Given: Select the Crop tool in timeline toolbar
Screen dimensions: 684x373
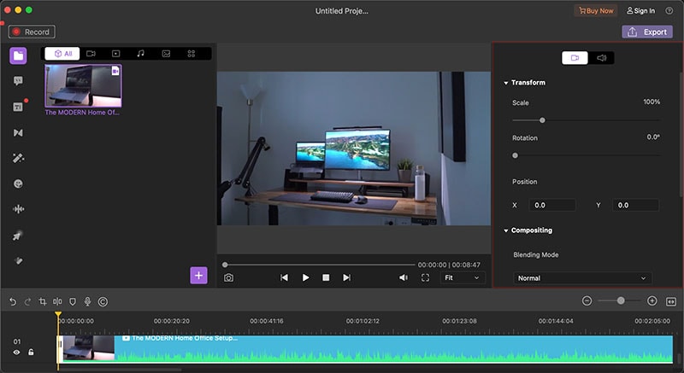Looking at the screenshot, I should 42,301.
